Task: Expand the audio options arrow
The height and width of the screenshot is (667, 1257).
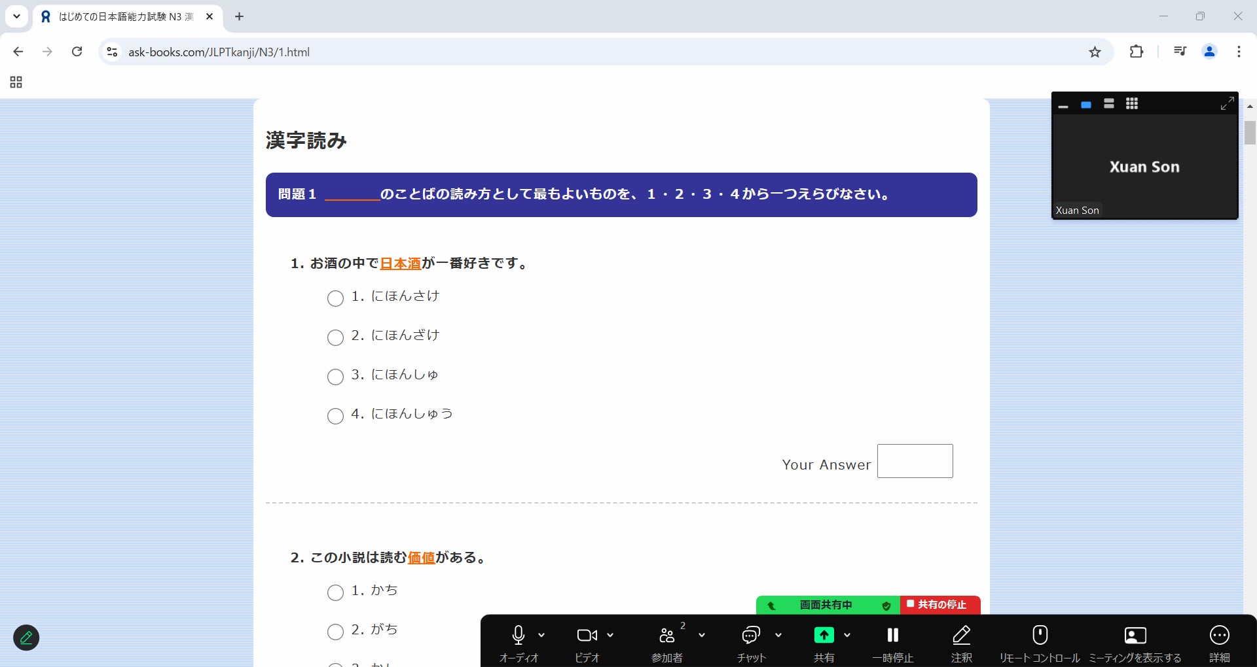Action: coord(541,635)
